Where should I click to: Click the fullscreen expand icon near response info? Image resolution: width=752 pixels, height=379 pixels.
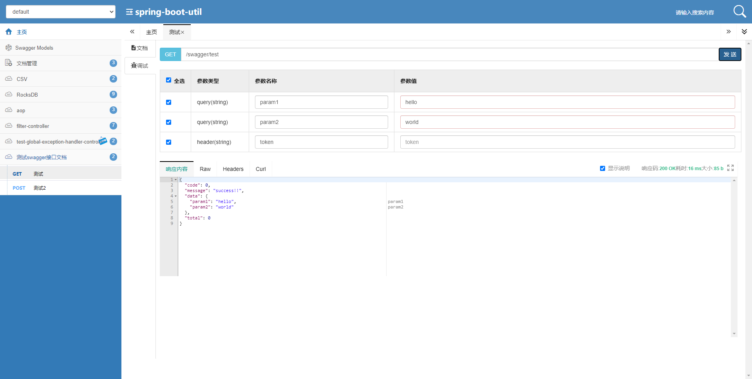[x=730, y=168]
